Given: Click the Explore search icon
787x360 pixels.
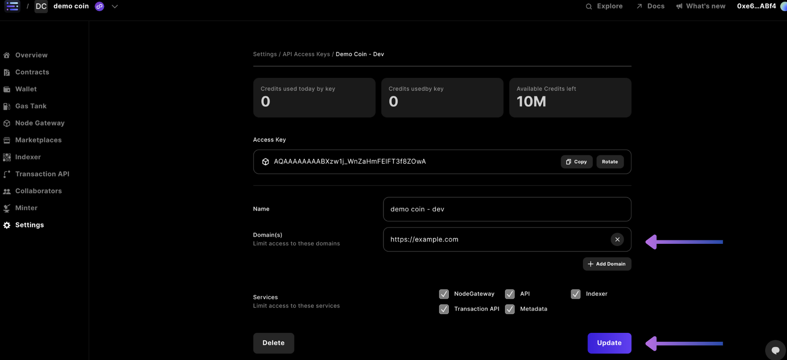Looking at the screenshot, I should [589, 6].
